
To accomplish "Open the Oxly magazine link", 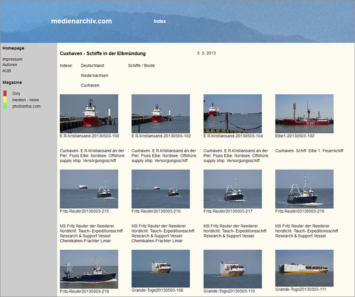I will click(x=16, y=94).
